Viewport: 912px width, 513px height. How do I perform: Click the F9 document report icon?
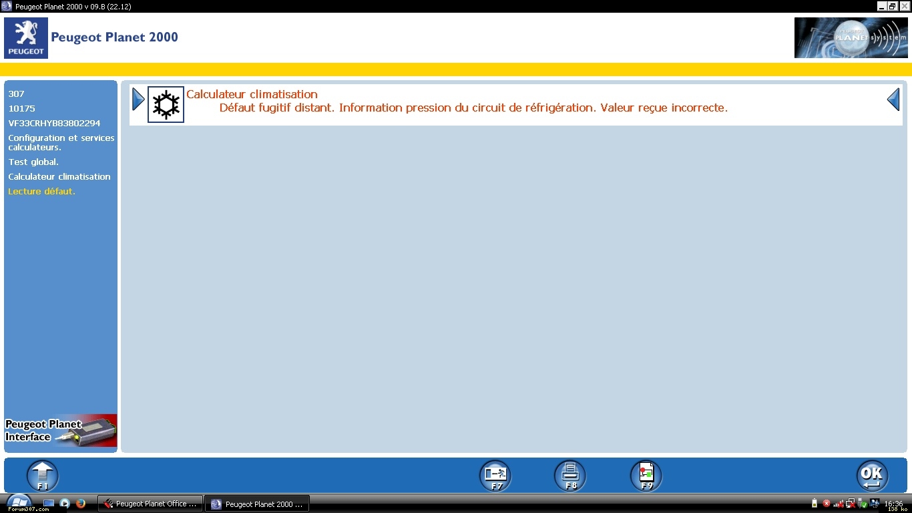click(646, 476)
